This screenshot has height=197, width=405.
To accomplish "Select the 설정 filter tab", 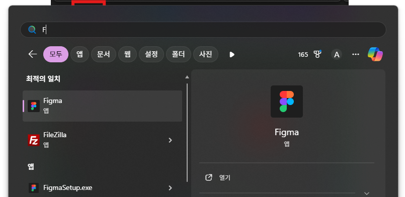I will [151, 54].
